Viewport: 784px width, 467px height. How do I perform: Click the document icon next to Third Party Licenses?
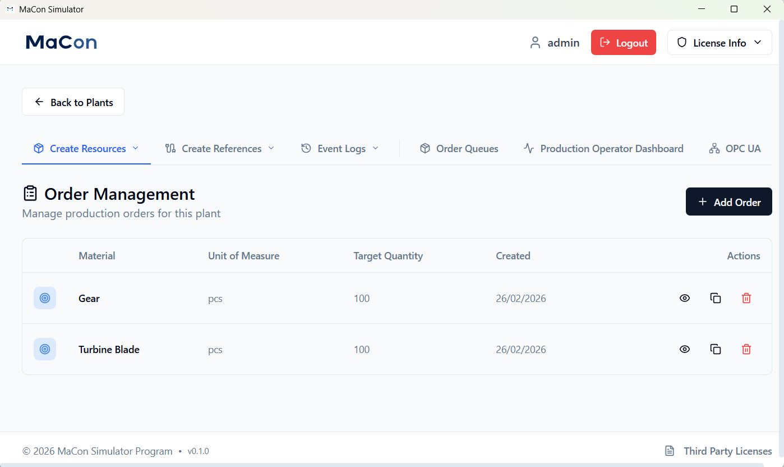(x=669, y=451)
